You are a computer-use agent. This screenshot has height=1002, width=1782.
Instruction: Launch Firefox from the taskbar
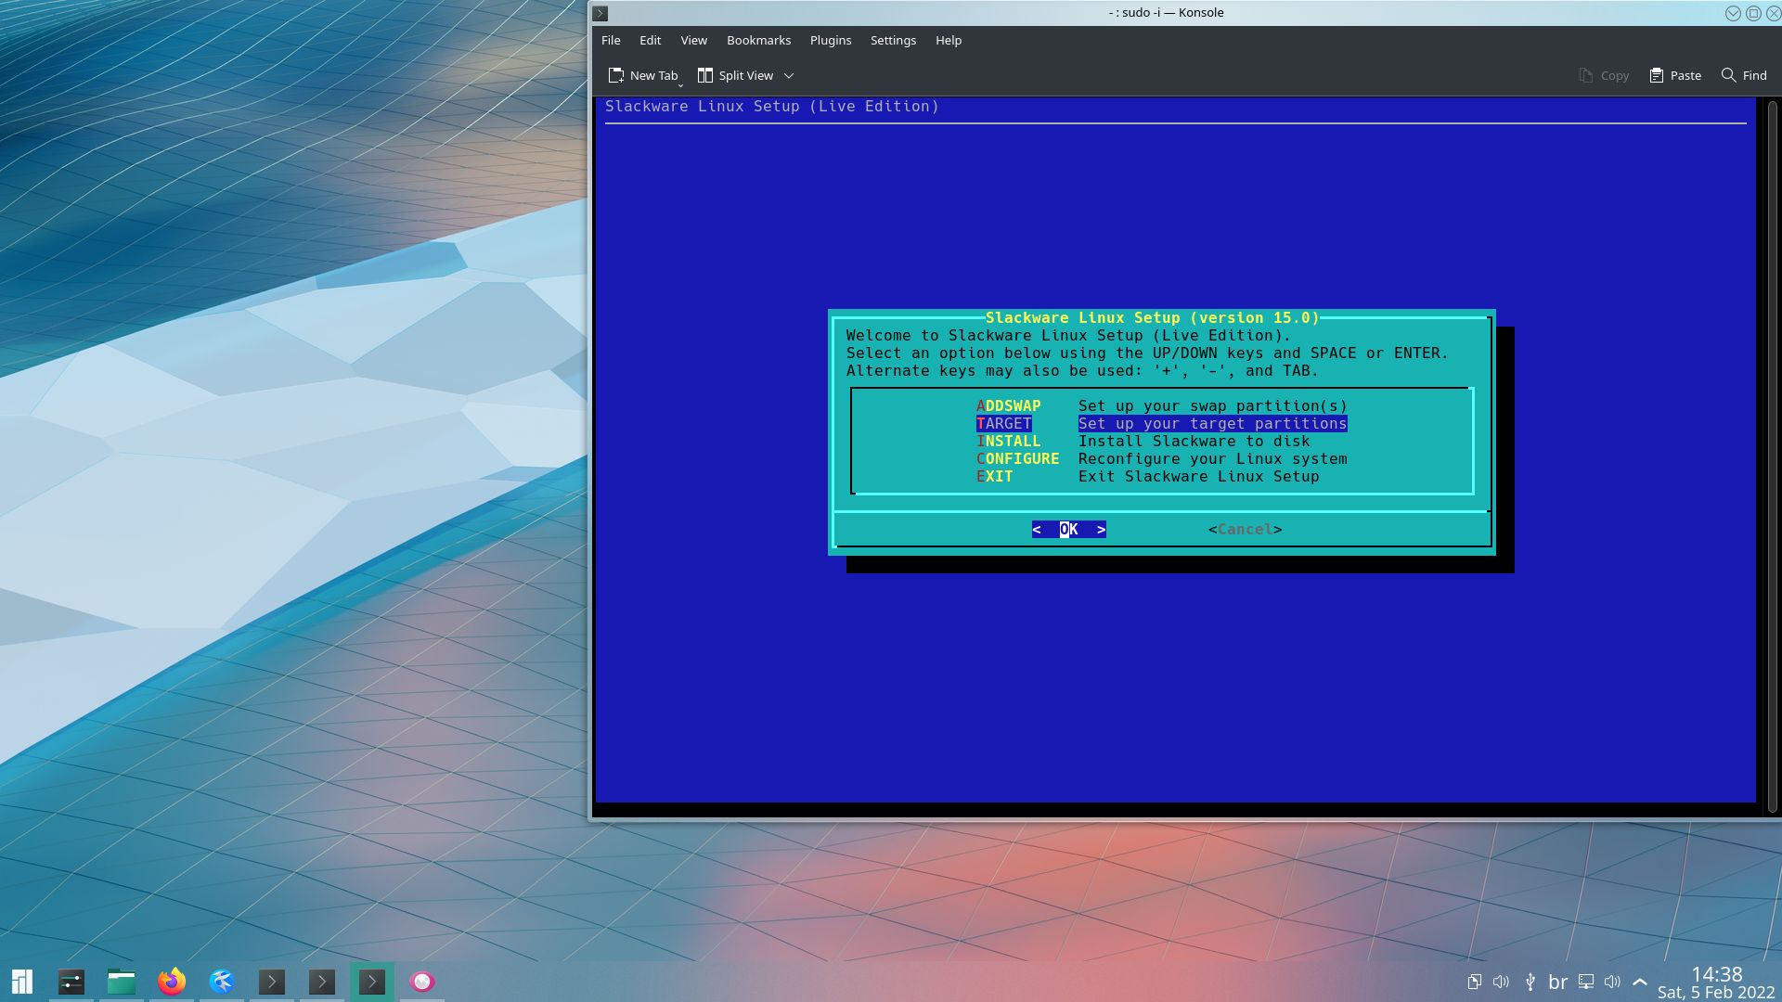[x=172, y=982]
